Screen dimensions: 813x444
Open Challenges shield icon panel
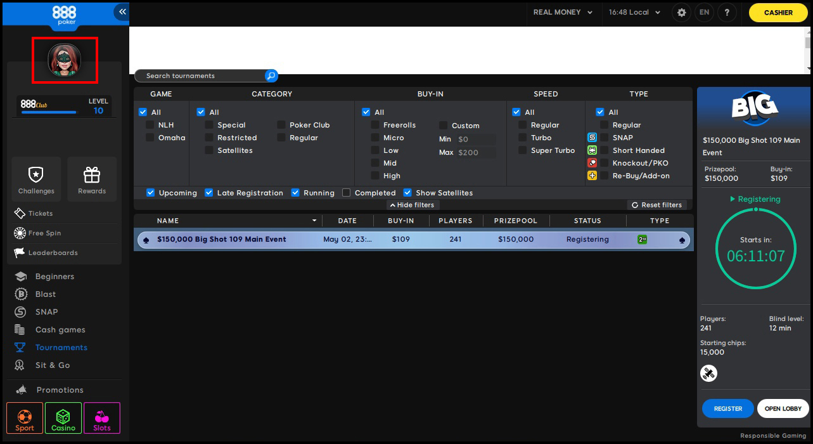[x=36, y=179]
